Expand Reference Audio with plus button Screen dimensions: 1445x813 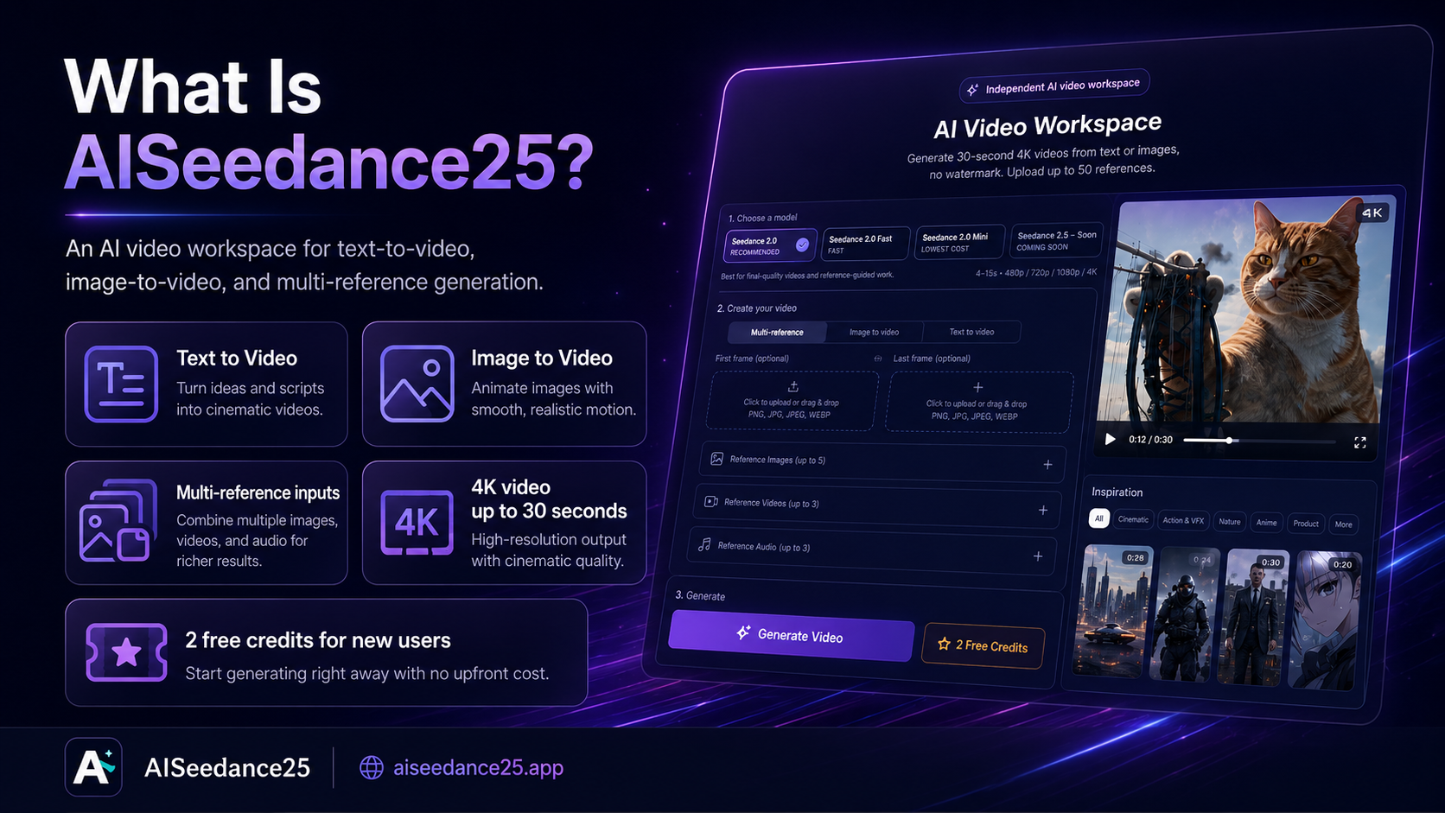[1038, 556]
